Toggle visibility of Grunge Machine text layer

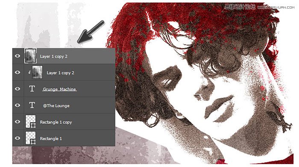point(18,89)
